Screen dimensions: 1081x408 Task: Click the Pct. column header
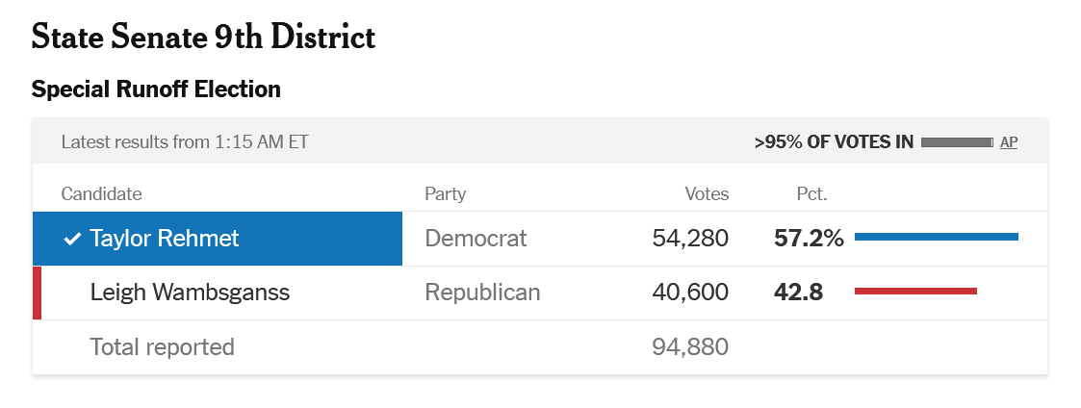coord(811,193)
